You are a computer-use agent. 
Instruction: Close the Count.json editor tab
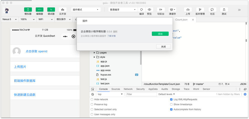click(x=193, y=20)
